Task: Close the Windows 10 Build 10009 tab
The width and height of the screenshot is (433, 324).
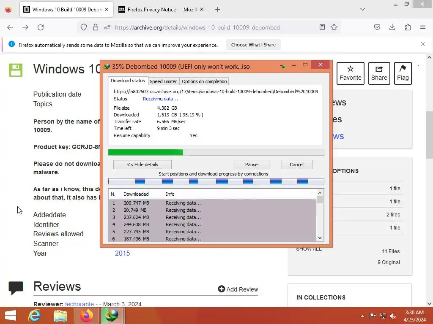Action: point(107,9)
